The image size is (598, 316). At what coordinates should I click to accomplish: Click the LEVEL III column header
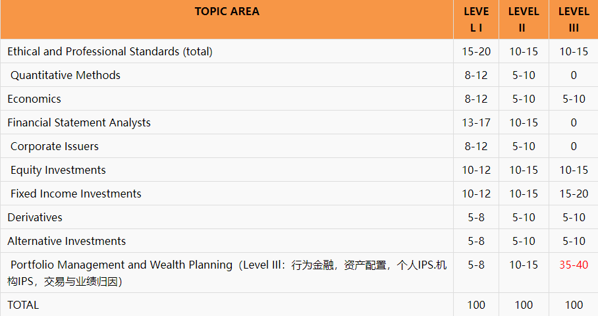click(574, 20)
